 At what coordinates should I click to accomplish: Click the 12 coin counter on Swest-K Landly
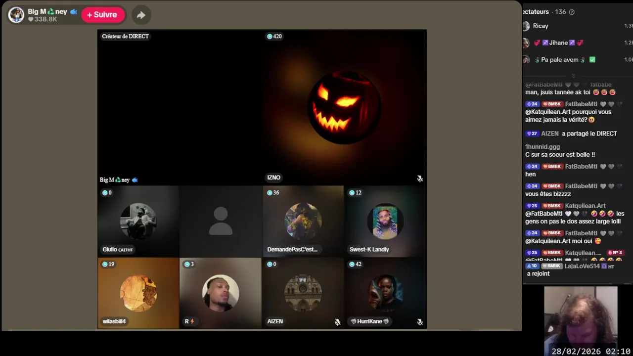coord(355,193)
